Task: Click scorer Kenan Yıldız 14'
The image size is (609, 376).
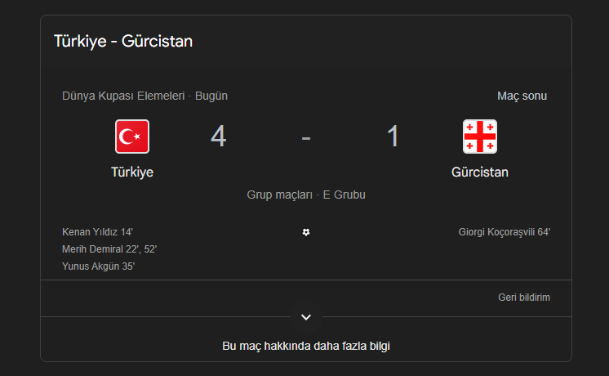Action: (x=97, y=232)
